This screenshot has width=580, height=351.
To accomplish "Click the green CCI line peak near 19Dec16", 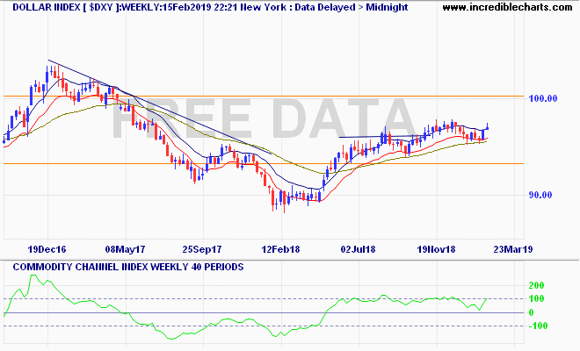I will (x=35, y=277).
